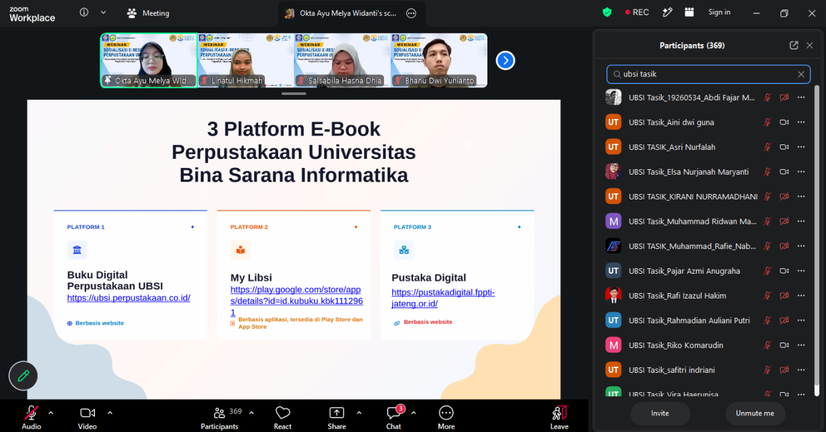Open the view layout grid icon
This screenshot has height=432, width=826.
click(x=690, y=12)
